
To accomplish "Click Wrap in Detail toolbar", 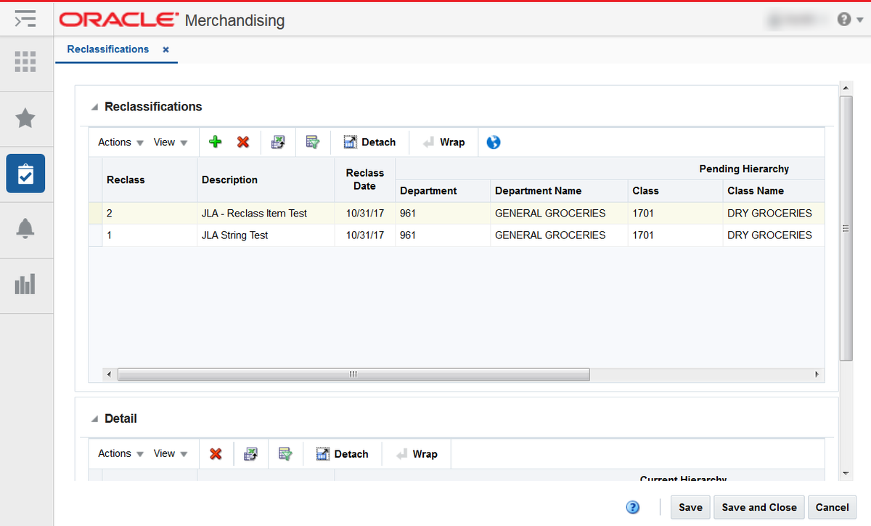I will pos(416,454).
